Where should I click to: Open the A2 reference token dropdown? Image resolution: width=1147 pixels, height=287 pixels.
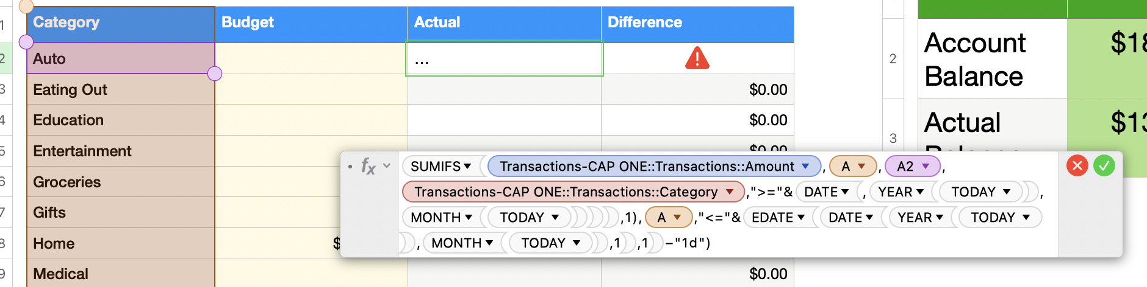click(926, 166)
